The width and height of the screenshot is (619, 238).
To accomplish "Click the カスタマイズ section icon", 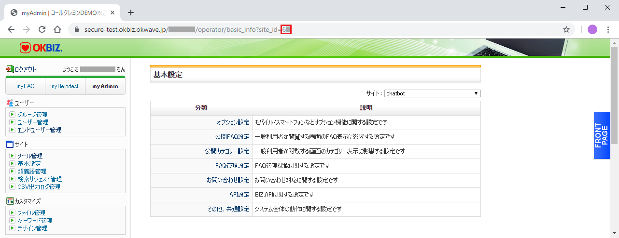I will tap(10, 201).
